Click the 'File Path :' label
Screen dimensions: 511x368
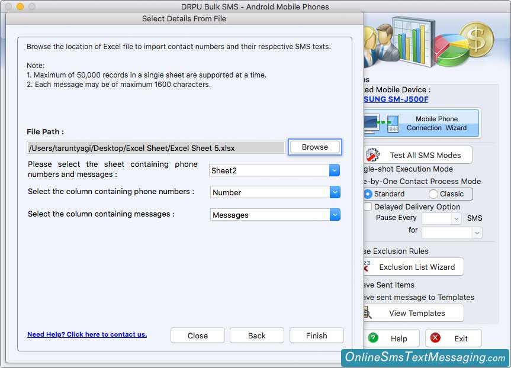(46, 131)
